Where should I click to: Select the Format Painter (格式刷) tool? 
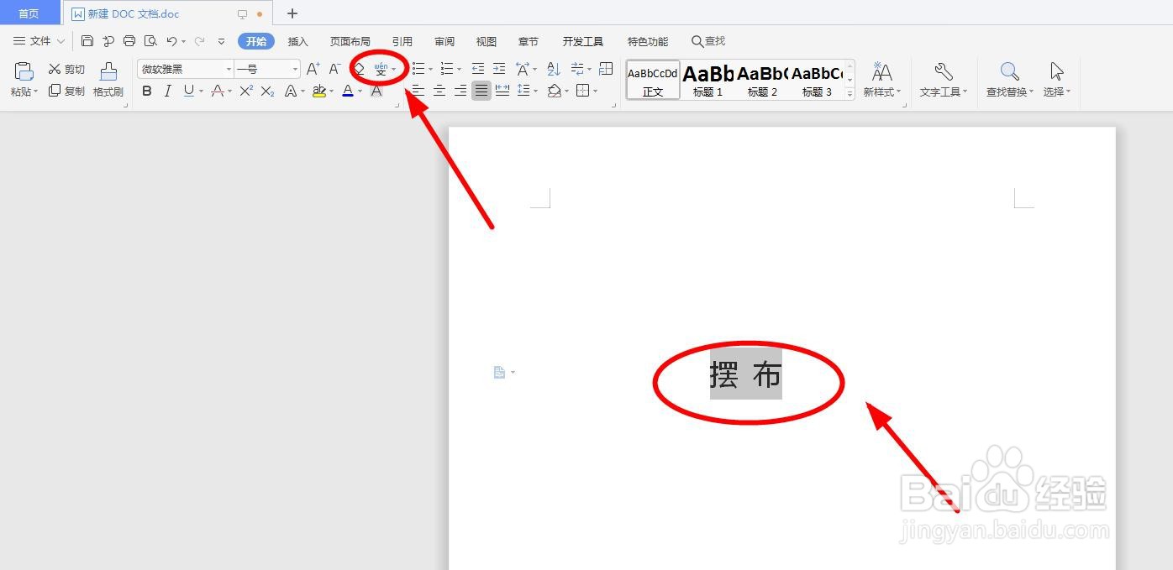[108, 80]
